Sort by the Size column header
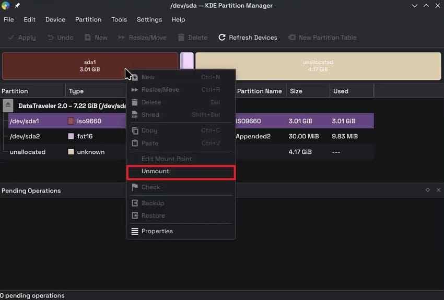Screen dimensions: 444x300 click(308, 91)
